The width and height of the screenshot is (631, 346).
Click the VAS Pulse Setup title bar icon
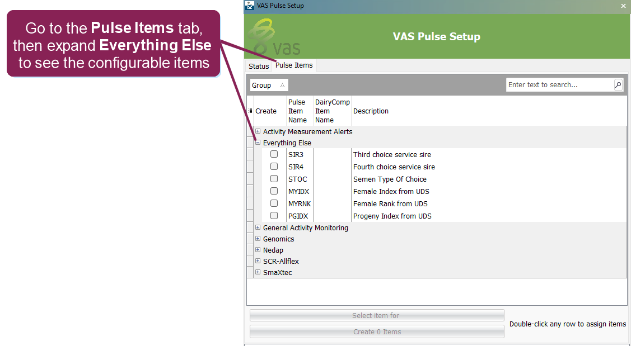point(250,6)
